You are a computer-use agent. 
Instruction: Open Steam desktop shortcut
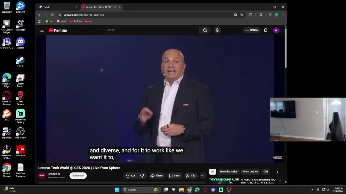(20, 61)
